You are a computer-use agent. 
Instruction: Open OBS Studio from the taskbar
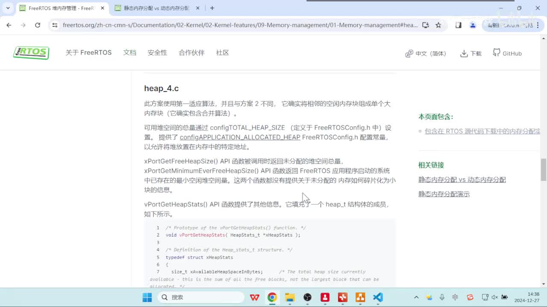(x=308, y=297)
